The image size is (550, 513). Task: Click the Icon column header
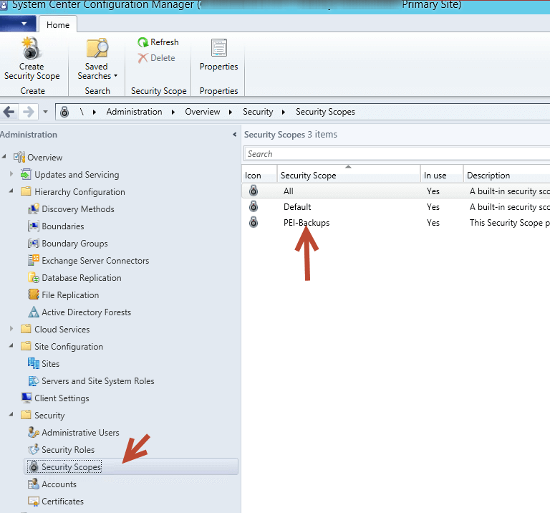pos(259,173)
